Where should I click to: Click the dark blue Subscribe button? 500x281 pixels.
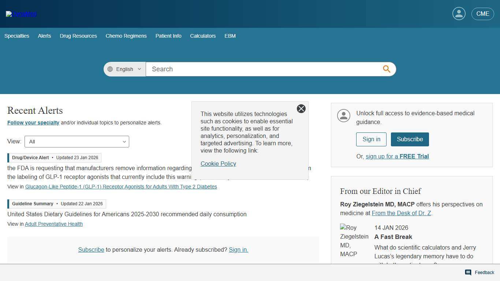click(410, 139)
